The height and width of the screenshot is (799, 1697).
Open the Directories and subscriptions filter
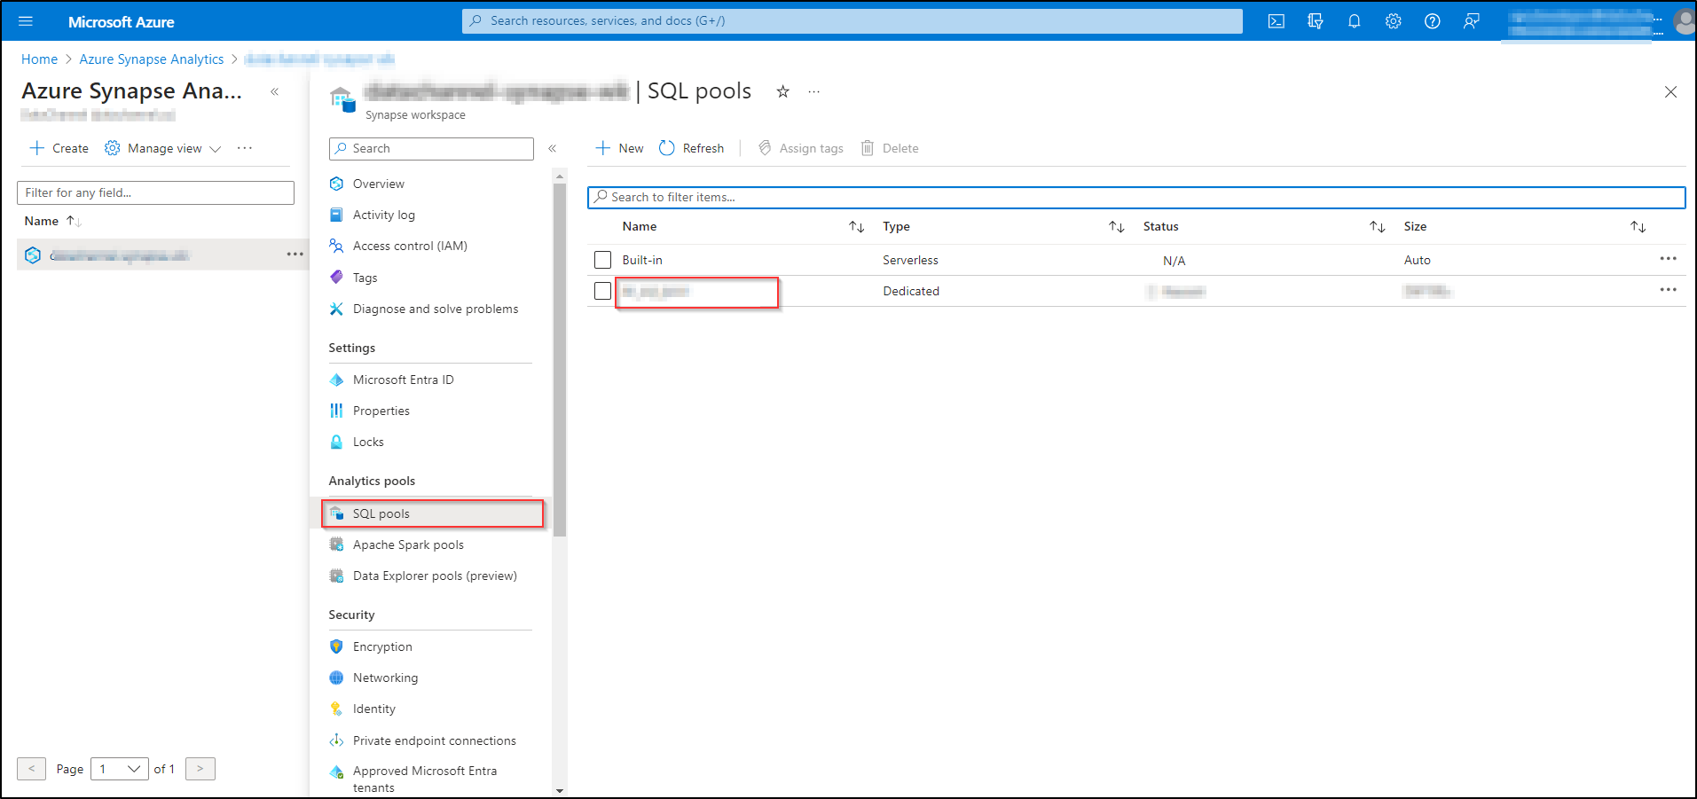click(1316, 21)
